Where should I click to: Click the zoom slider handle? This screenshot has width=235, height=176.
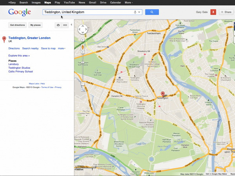(83, 63)
